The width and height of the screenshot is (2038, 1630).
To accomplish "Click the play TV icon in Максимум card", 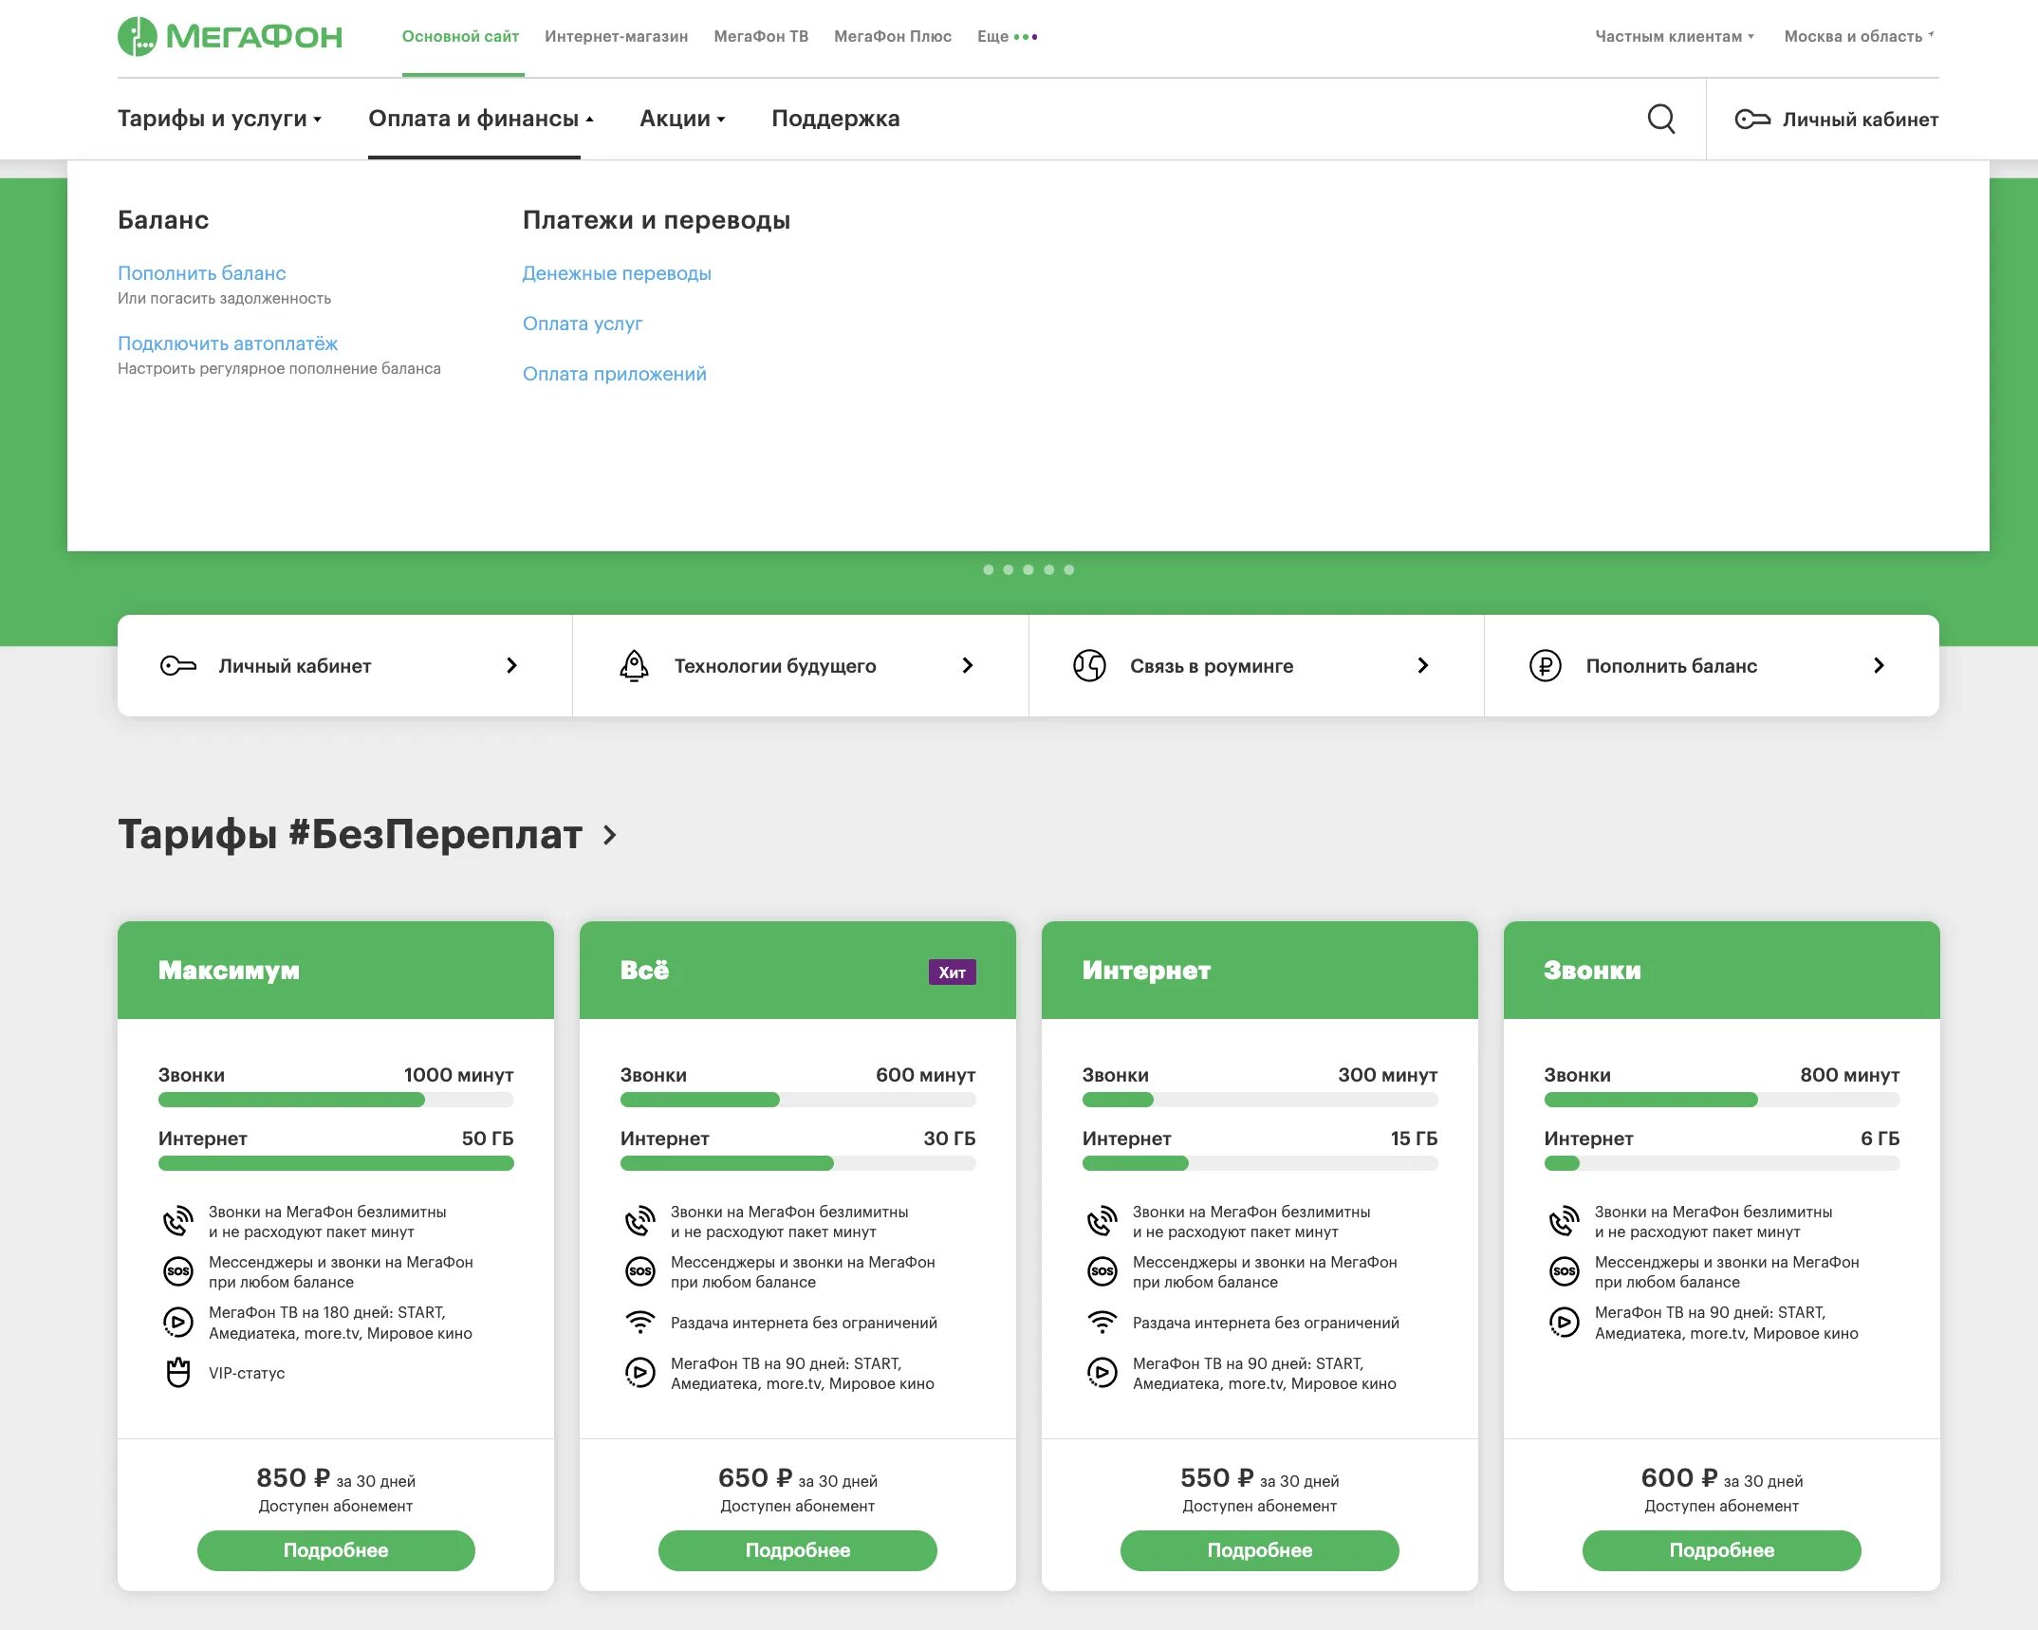I will point(177,1322).
